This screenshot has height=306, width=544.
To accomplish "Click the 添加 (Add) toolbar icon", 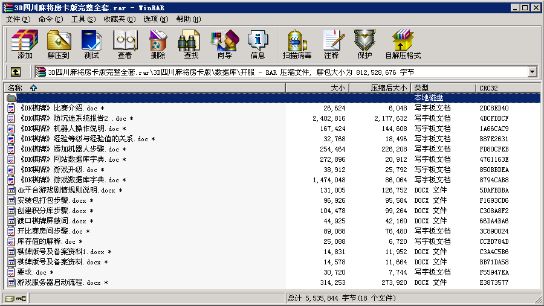I will pos(25,45).
